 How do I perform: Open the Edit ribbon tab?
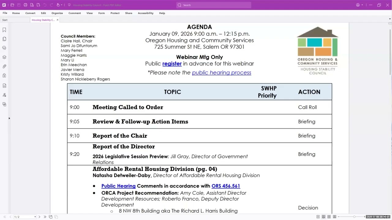click(x=43, y=13)
